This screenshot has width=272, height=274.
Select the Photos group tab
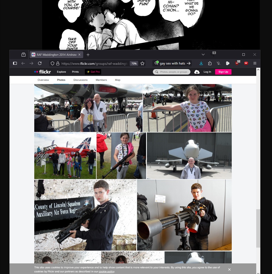(61, 80)
